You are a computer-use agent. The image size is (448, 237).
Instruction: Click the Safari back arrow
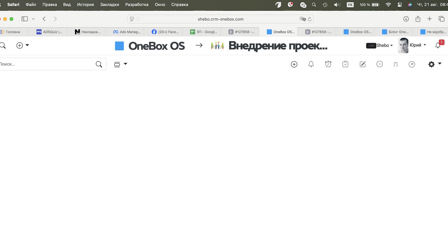pos(44,19)
